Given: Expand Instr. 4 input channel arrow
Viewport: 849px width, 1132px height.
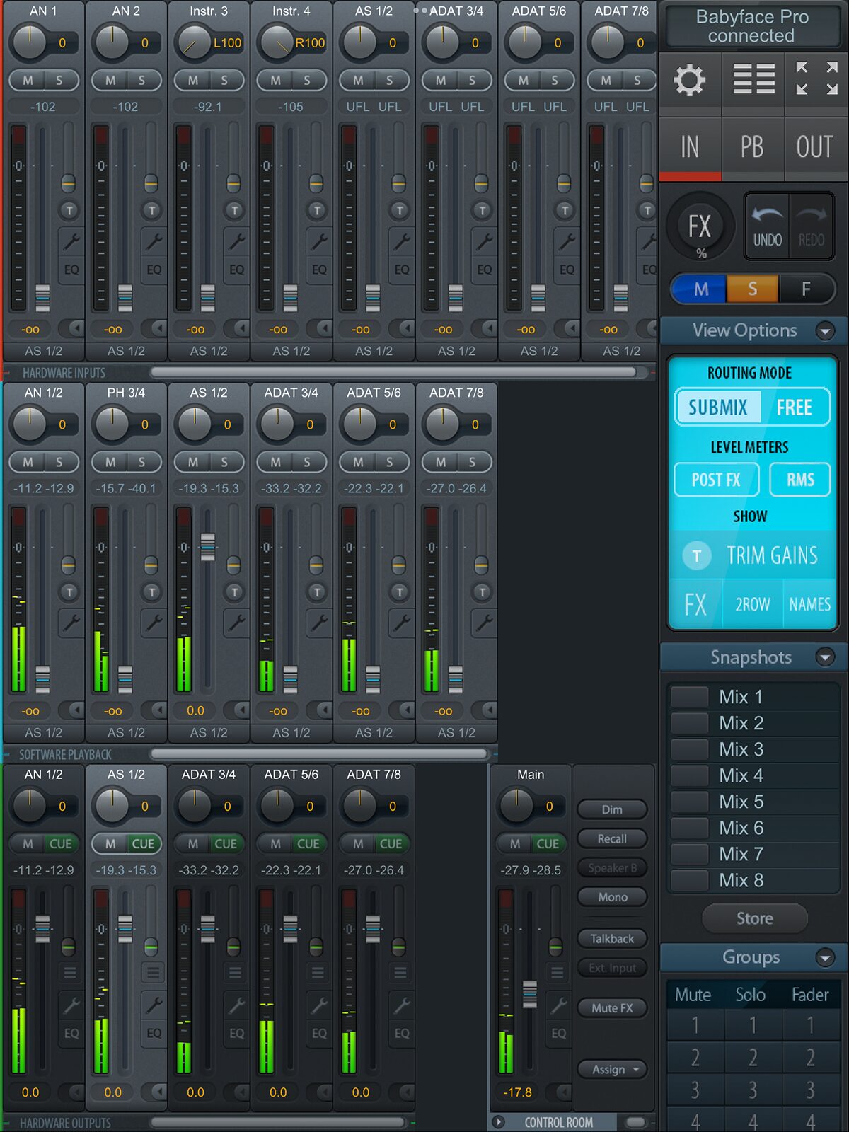Looking at the screenshot, I should pos(320,328).
